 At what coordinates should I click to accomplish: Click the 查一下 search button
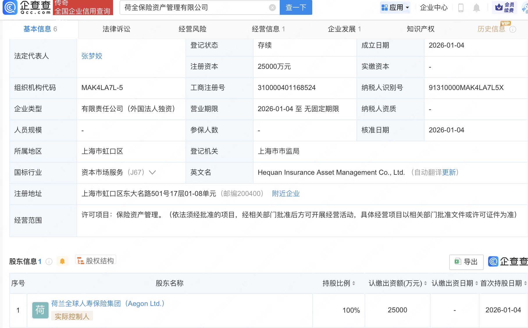(x=296, y=8)
